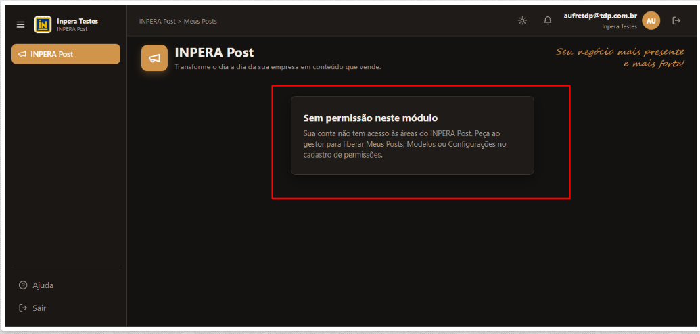Toggle the hamburger sidebar menu
The height and width of the screenshot is (334, 700).
(x=20, y=24)
